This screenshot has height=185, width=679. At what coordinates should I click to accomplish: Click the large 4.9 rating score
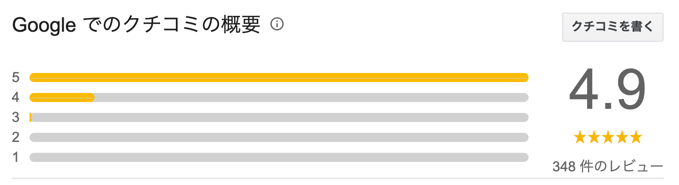[x=608, y=91]
